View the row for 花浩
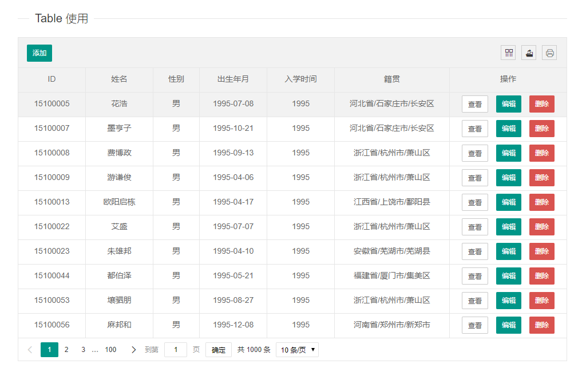Screen dimensions: 582x376 tap(475, 104)
